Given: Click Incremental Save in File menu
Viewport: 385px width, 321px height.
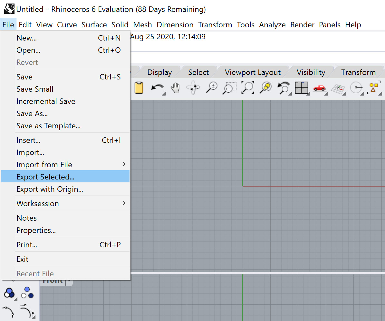Looking at the screenshot, I should pyautogui.click(x=46, y=101).
